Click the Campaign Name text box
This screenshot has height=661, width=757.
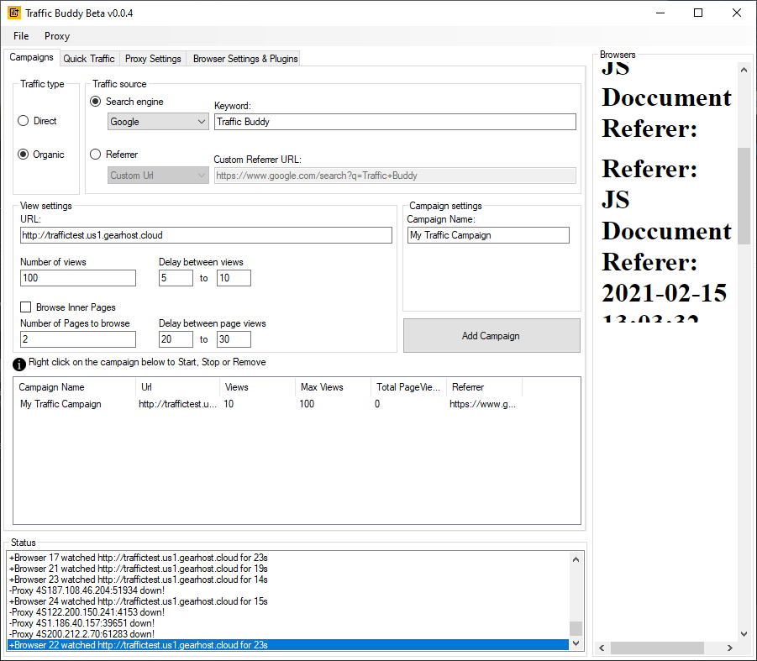487,235
